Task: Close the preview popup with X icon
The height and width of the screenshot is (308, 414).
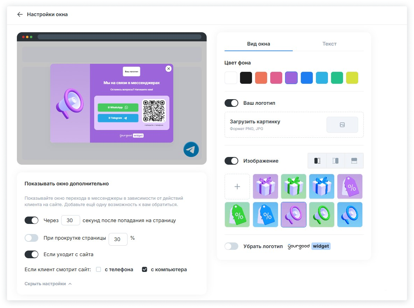Action: tap(168, 69)
